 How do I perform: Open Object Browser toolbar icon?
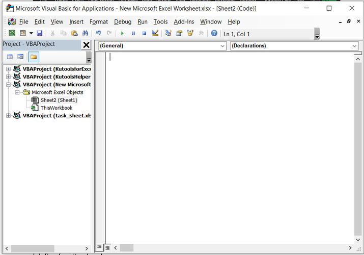pos(190,33)
